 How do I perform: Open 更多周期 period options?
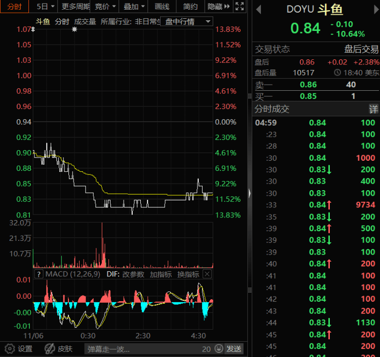(75, 6)
